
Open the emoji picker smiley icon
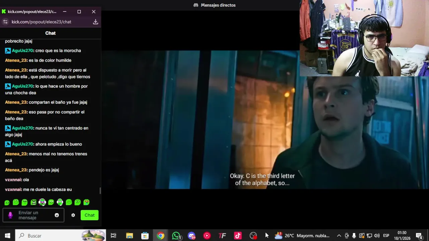click(57, 215)
